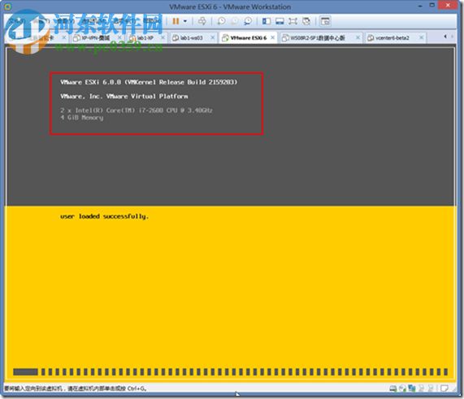
Task: Enter full screen mode icon
Action: point(293,21)
